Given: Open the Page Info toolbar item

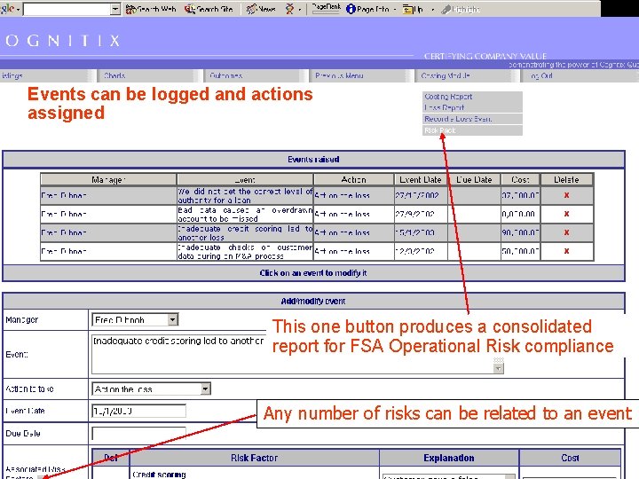Looking at the screenshot, I should (x=367, y=9).
